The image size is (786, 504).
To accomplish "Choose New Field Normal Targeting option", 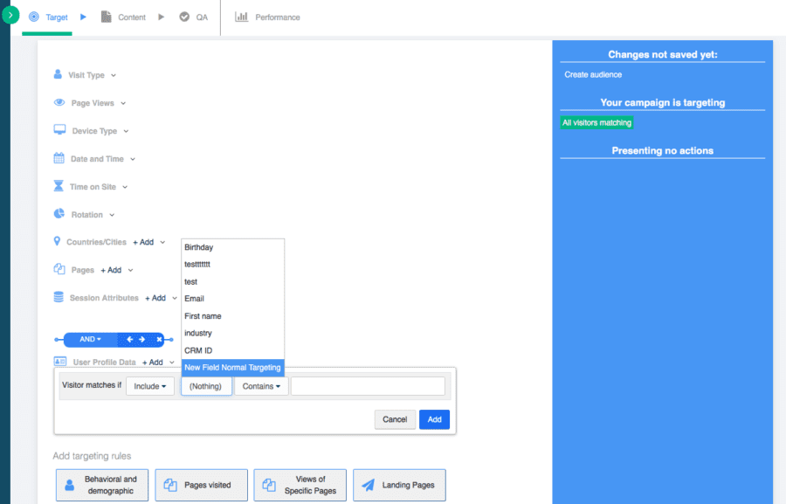I will point(232,368).
